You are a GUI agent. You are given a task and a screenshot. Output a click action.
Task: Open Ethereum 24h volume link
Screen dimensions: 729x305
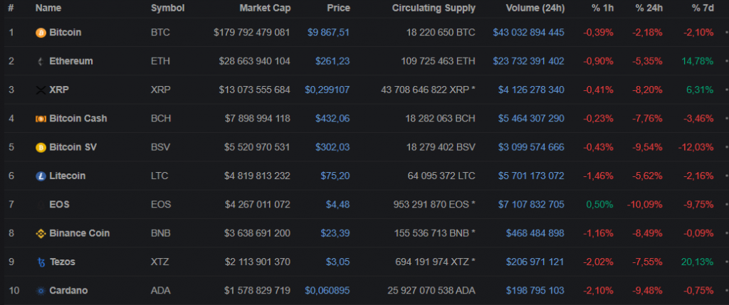click(528, 61)
